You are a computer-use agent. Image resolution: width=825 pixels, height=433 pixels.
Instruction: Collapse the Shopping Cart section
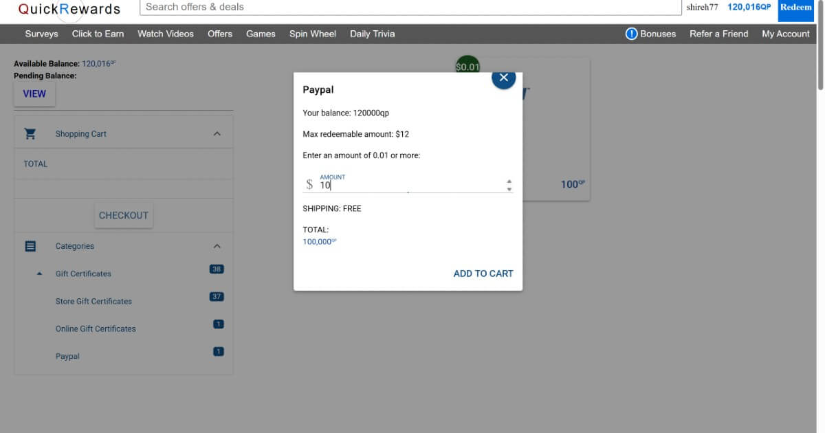pos(218,133)
